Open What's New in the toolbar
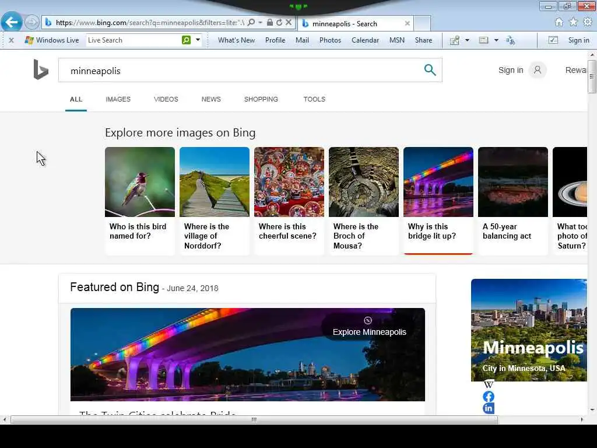 click(237, 40)
